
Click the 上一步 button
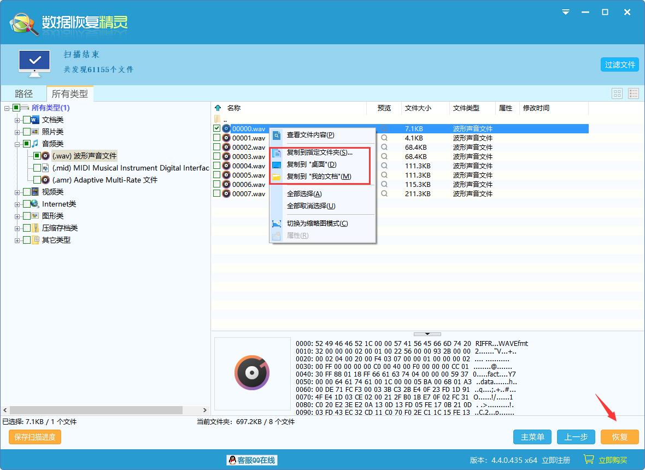pyautogui.click(x=576, y=437)
